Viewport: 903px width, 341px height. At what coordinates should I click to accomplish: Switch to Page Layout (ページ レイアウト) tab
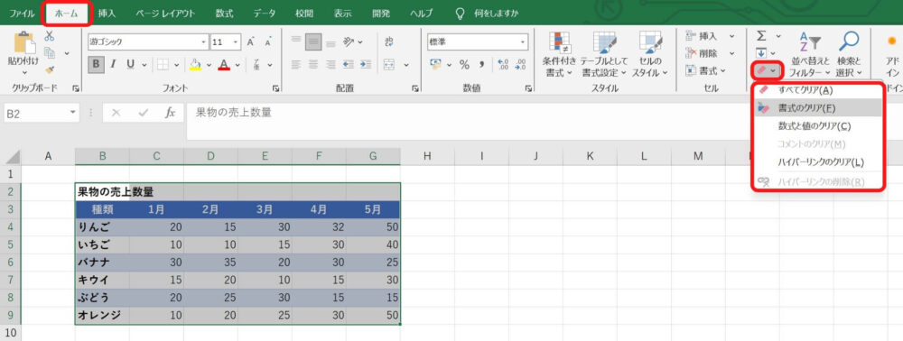(165, 14)
